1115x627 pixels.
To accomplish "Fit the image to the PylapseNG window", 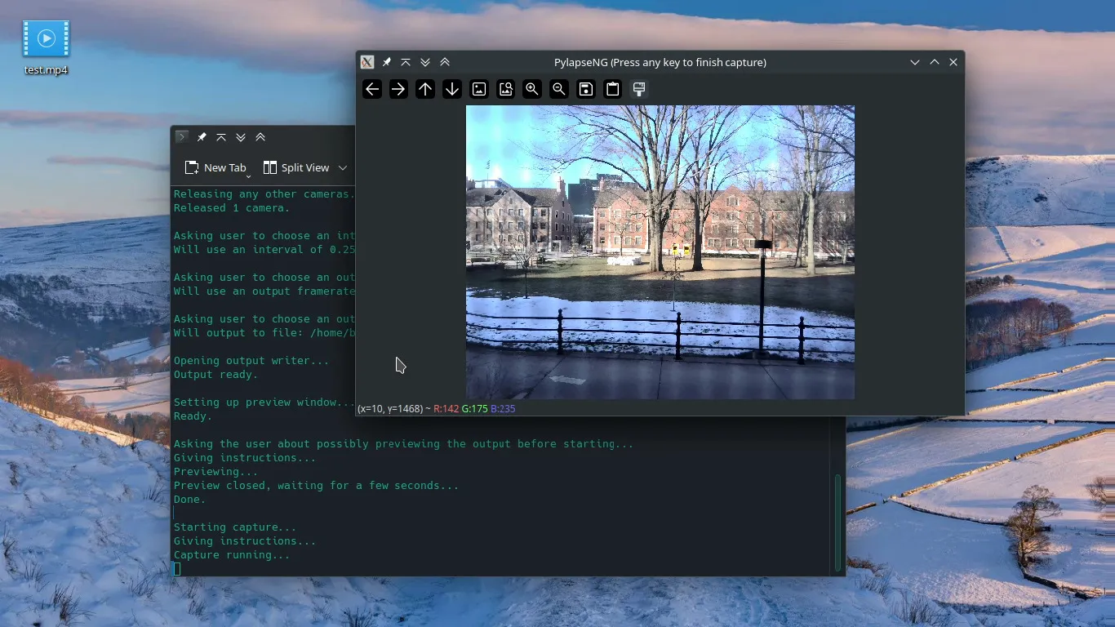I will [x=505, y=90].
